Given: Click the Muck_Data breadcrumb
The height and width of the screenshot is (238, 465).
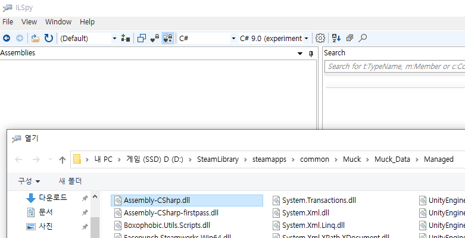Looking at the screenshot, I should click(392, 159).
